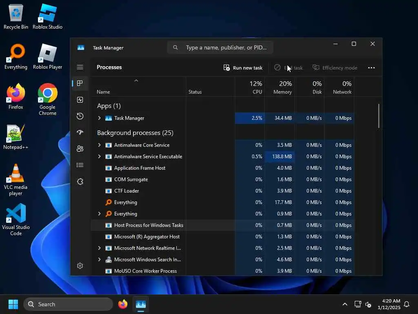This screenshot has width=418, height=314.
Task: Select Roblox Studio desktop shortcut
Action: click(47, 16)
